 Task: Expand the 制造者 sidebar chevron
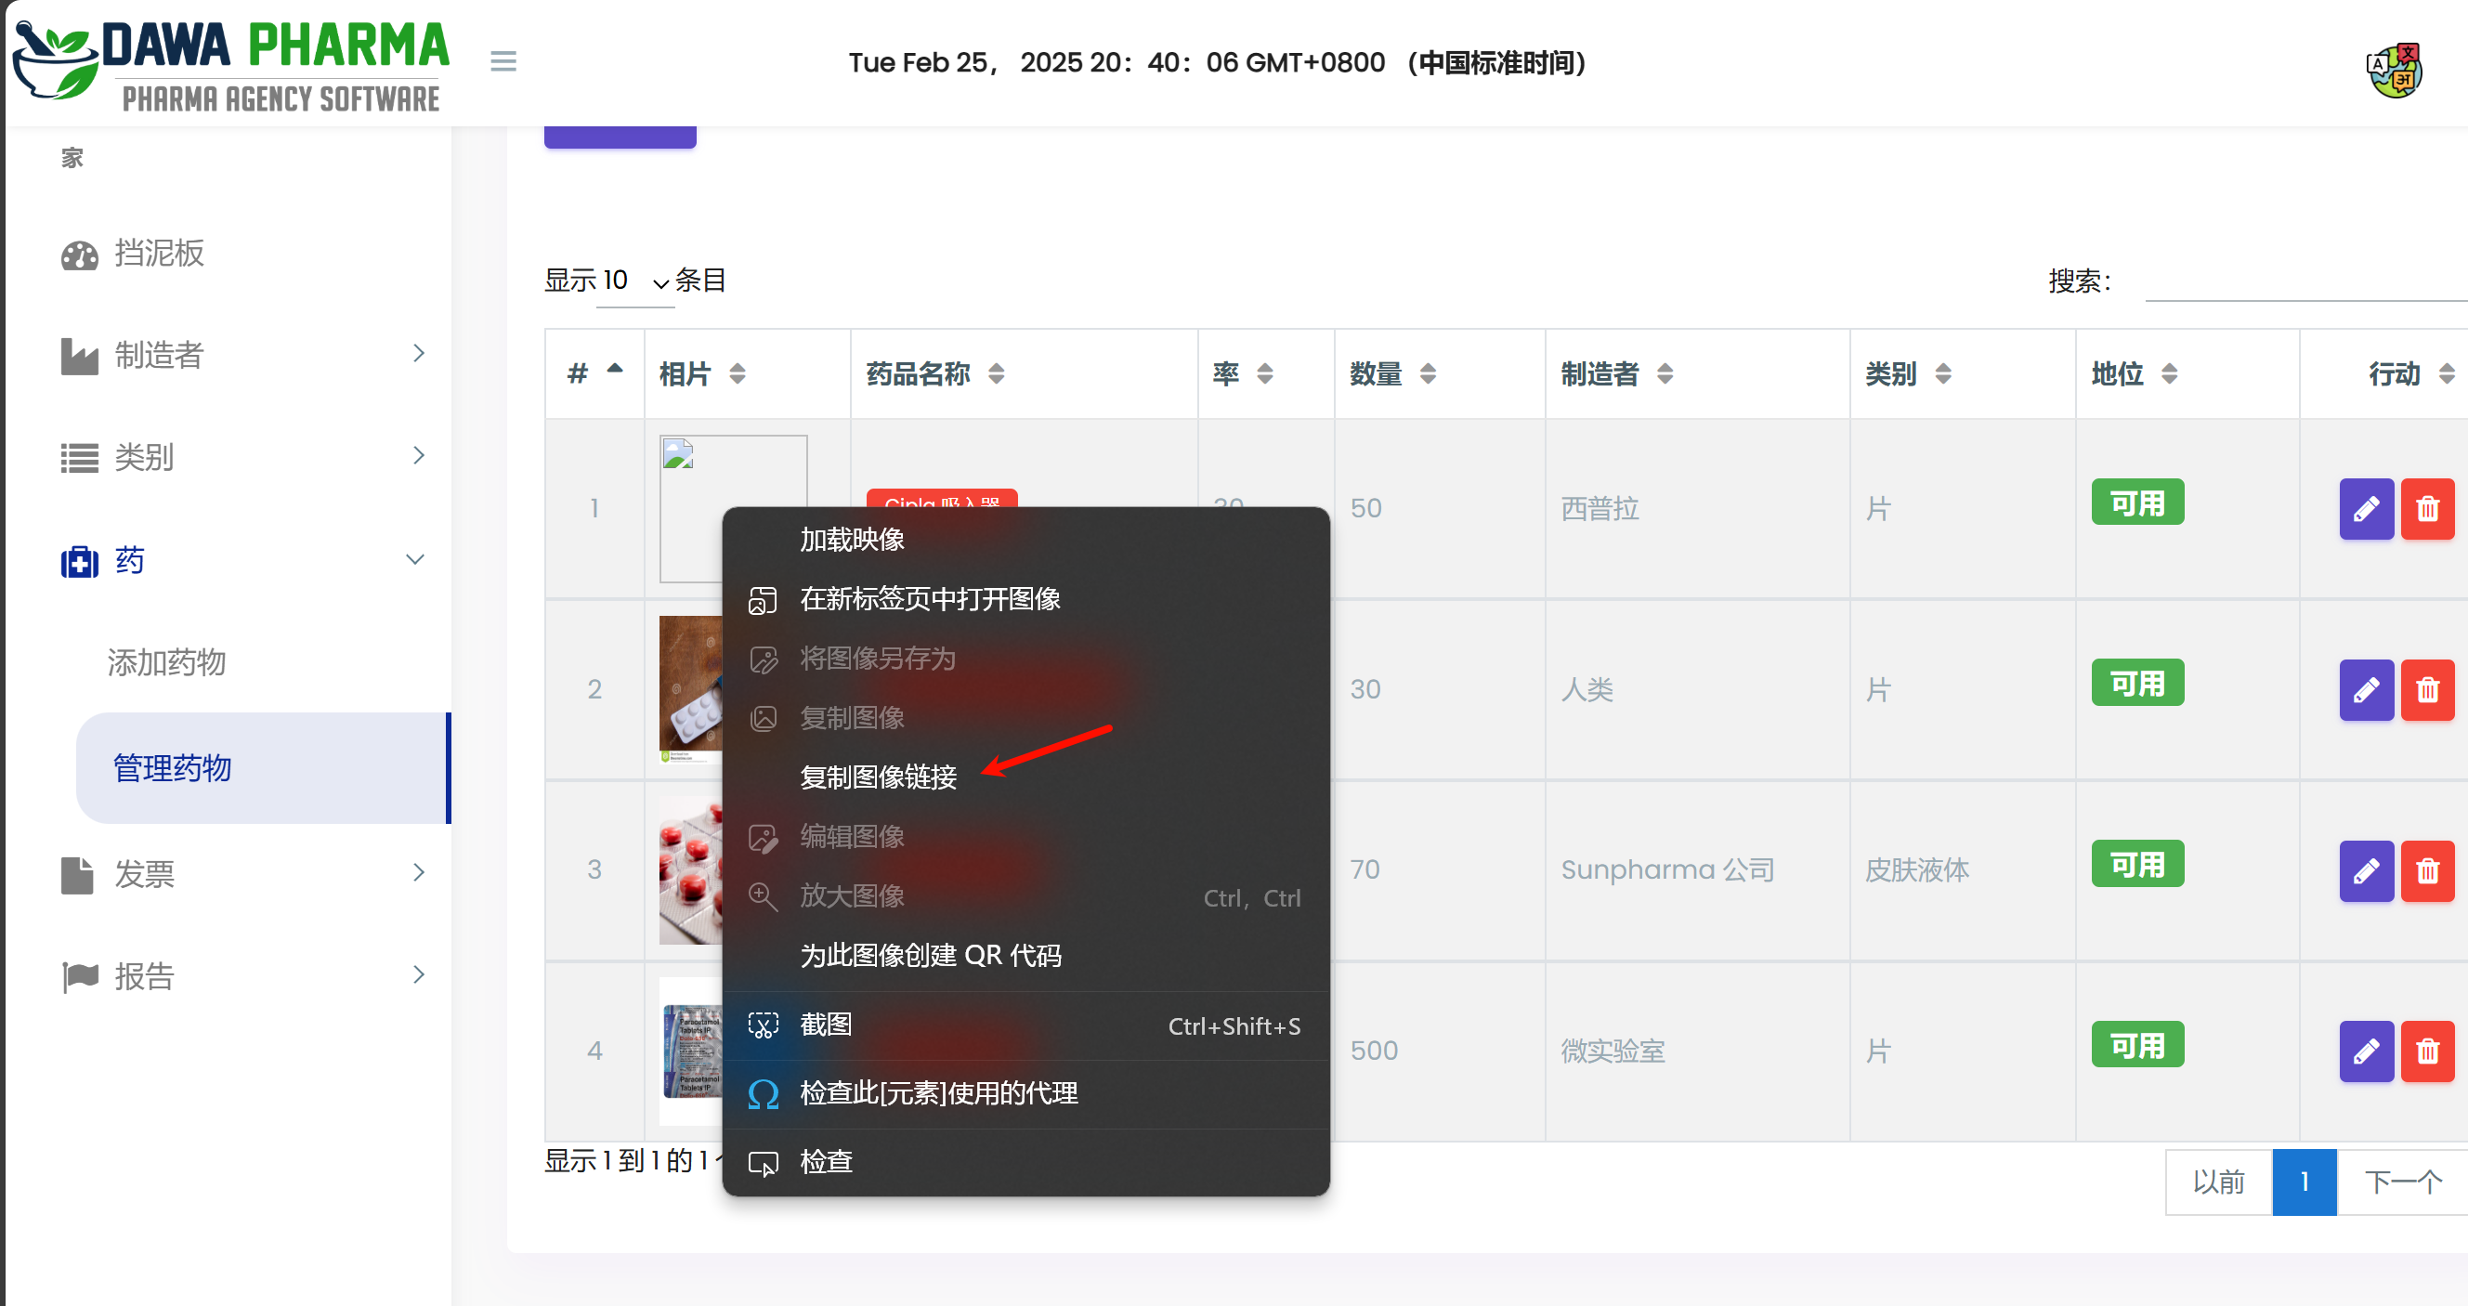pyautogui.click(x=419, y=354)
